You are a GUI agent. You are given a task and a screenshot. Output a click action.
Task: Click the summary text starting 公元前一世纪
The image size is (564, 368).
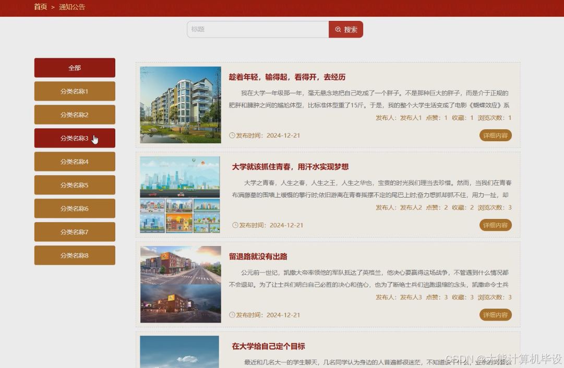(x=369, y=278)
